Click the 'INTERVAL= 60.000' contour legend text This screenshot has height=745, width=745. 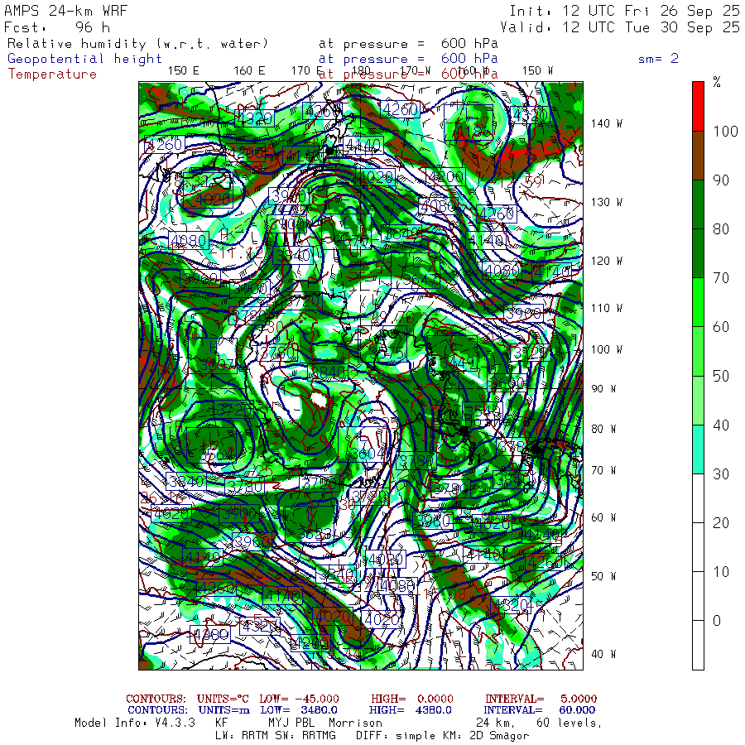pos(538,710)
